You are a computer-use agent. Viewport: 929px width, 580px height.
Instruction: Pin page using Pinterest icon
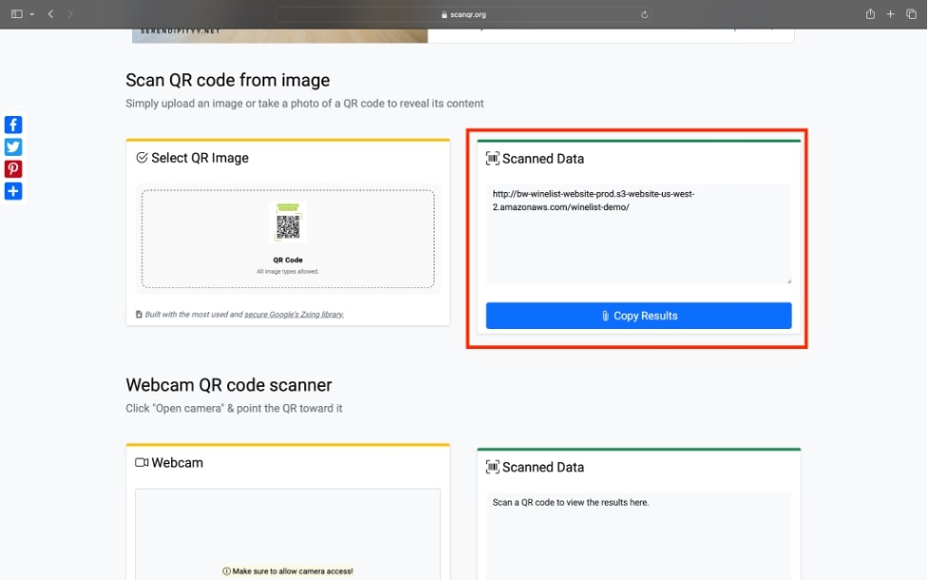click(x=13, y=169)
